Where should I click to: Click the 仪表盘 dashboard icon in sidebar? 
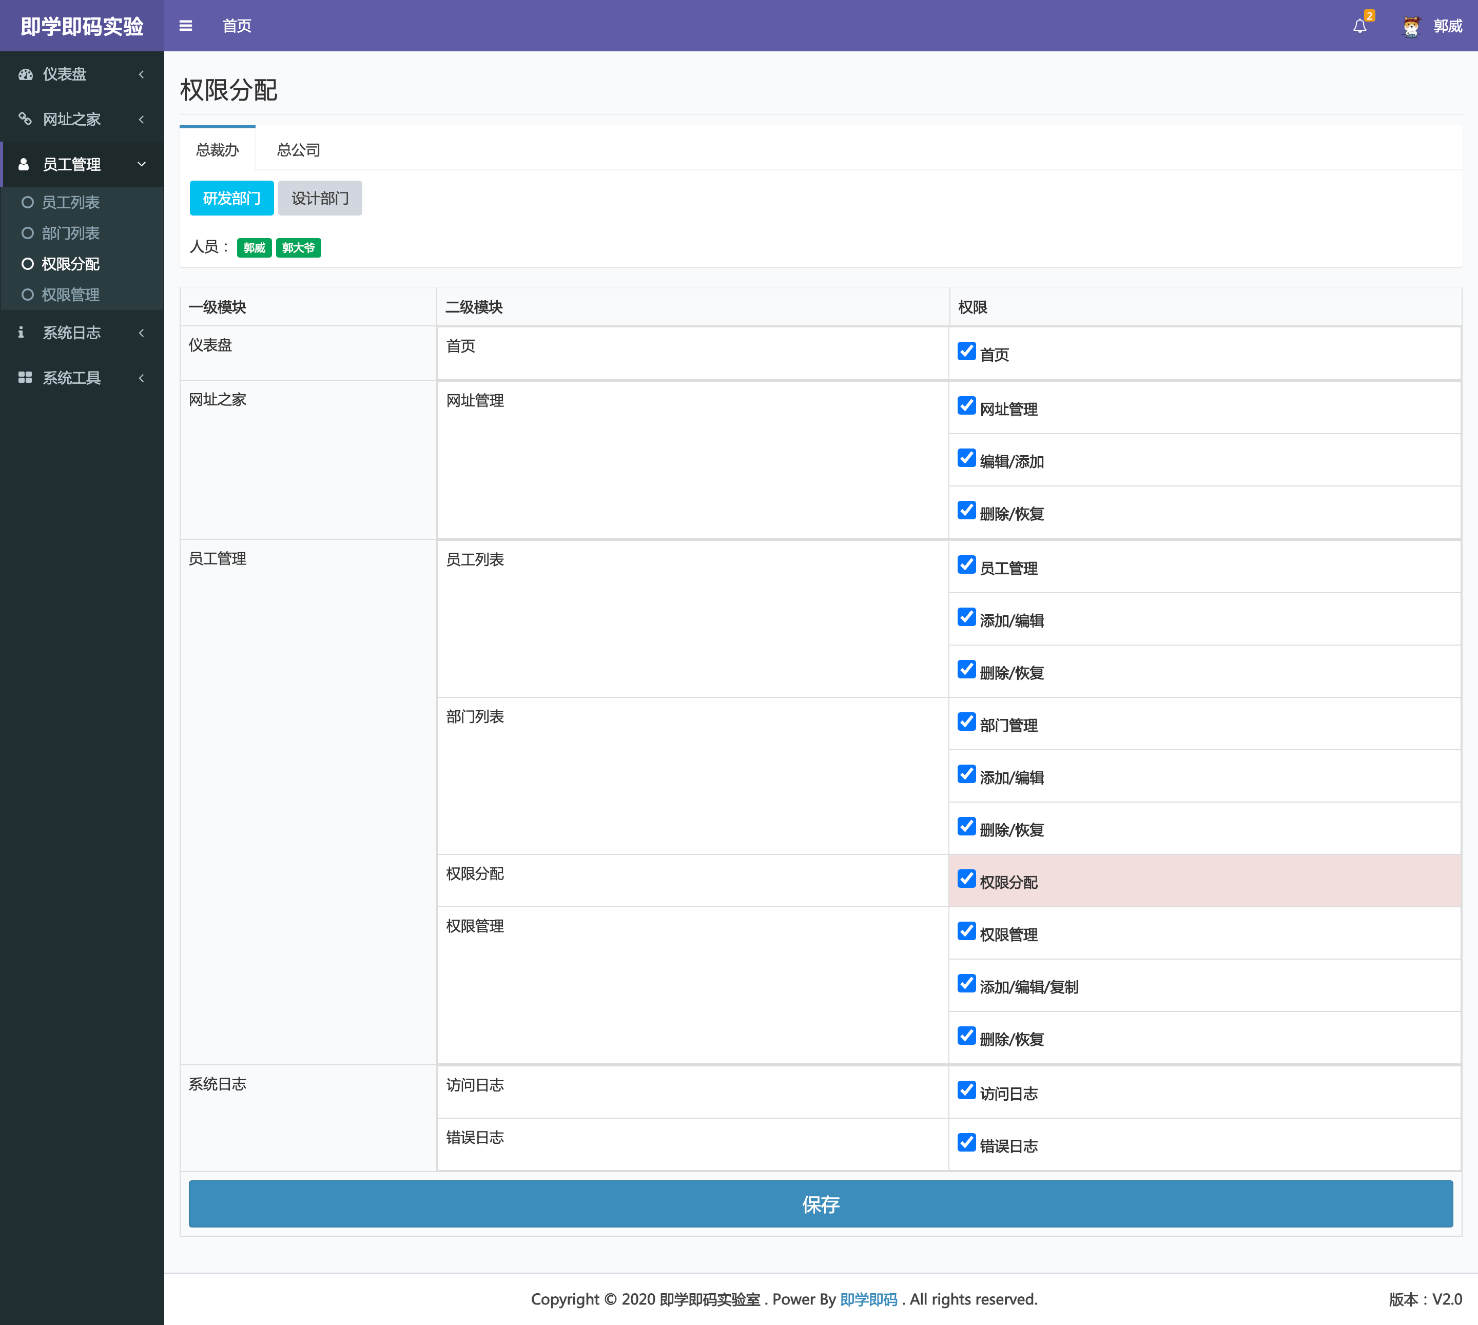click(x=26, y=74)
